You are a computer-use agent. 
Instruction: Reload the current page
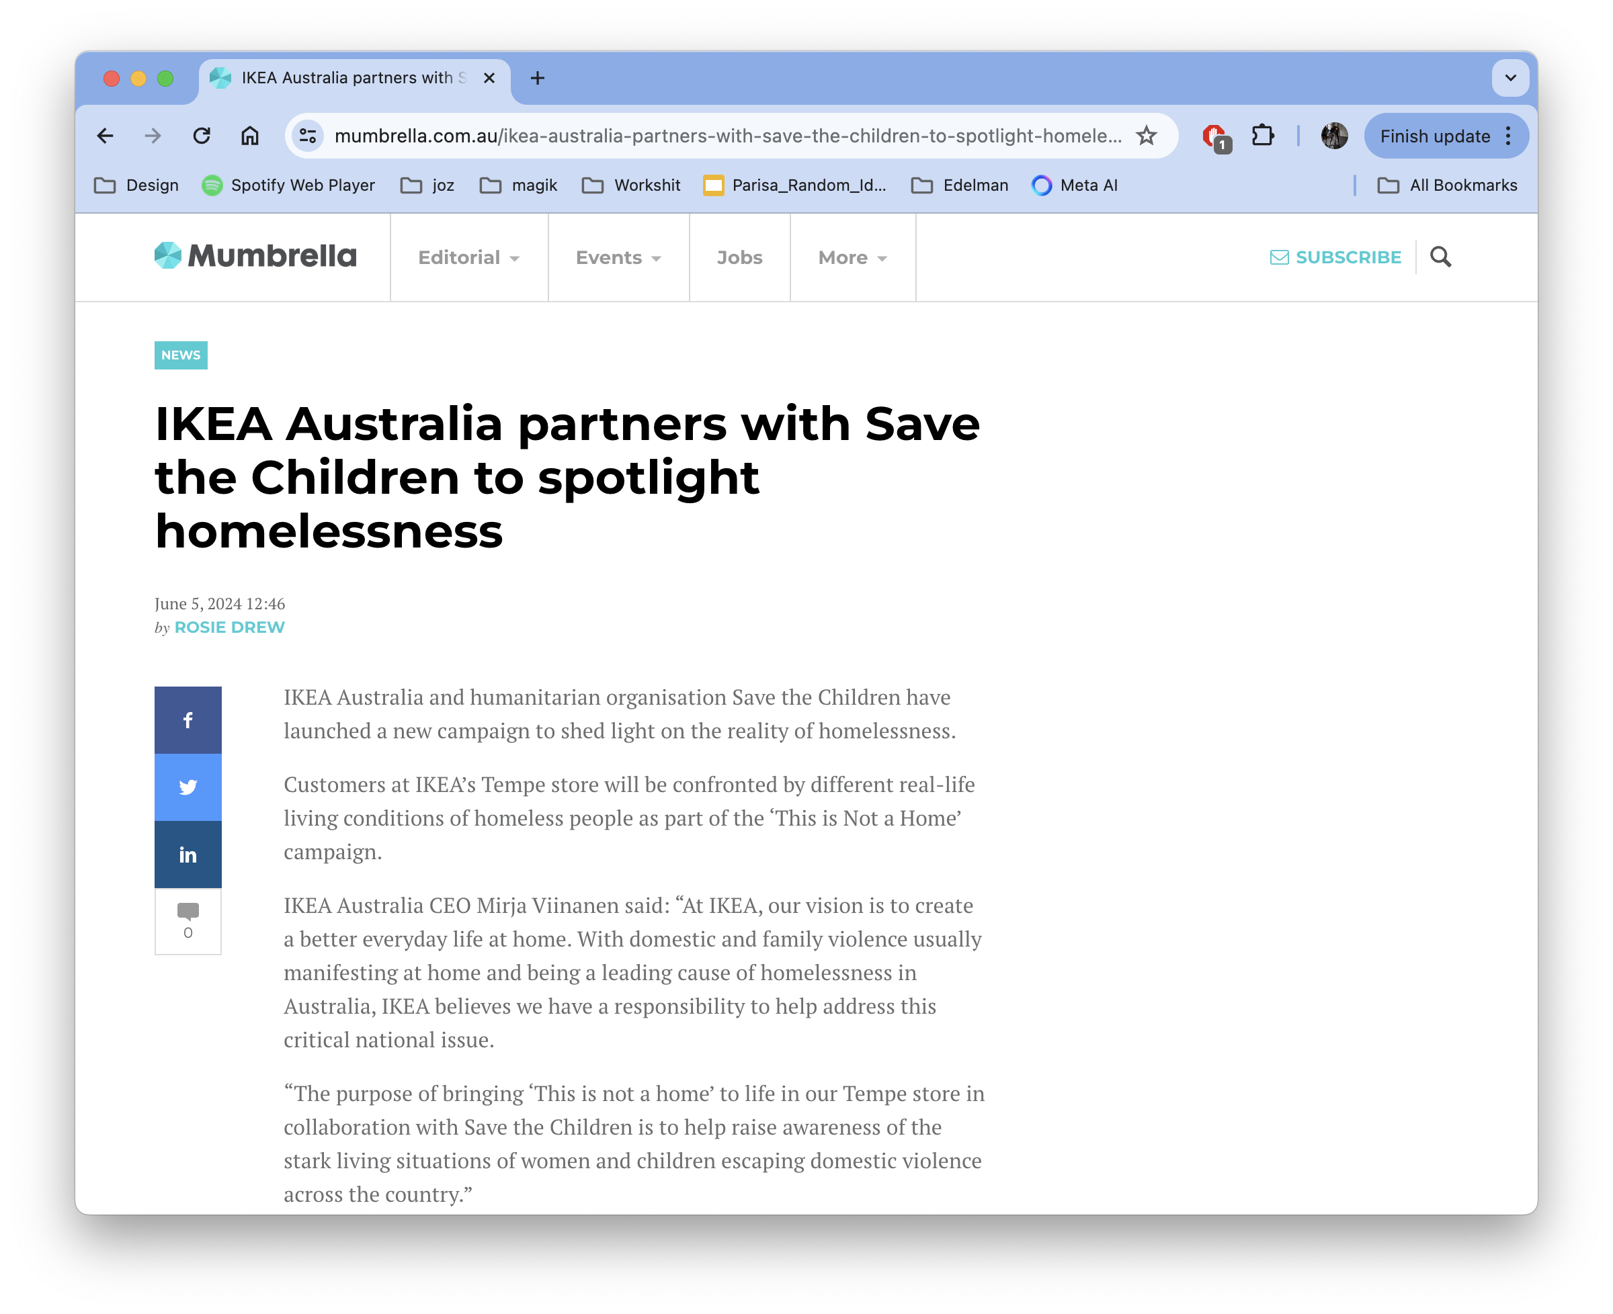(x=202, y=136)
